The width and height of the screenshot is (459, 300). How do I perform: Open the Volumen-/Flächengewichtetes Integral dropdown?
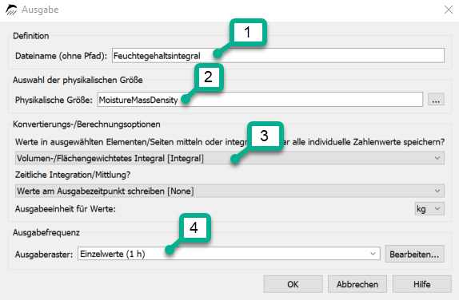coord(229,158)
